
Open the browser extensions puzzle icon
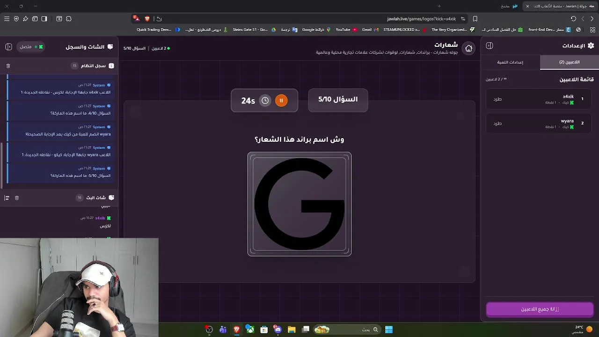(69, 19)
